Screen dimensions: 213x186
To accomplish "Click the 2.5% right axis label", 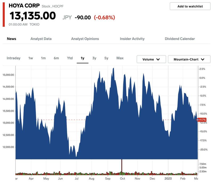I will click(x=202, y=69).
